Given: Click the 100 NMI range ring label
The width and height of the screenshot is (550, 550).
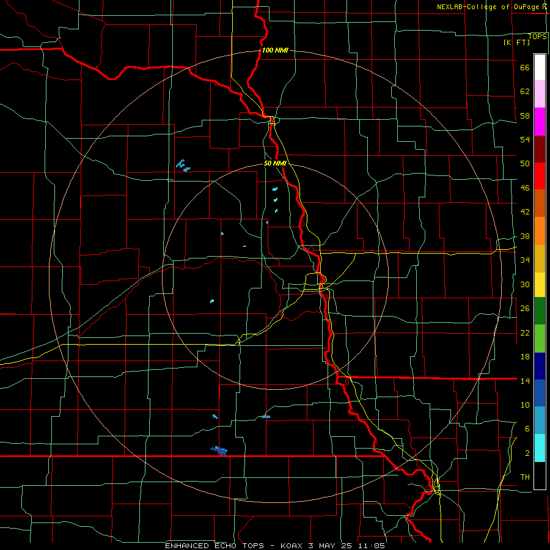Looking at the screenshot, I should (275, 50).
